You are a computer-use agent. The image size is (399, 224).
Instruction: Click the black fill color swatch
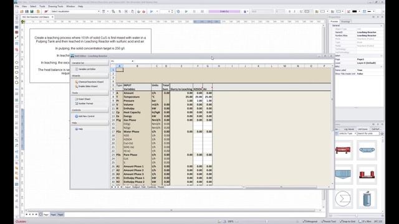[355, 11]
